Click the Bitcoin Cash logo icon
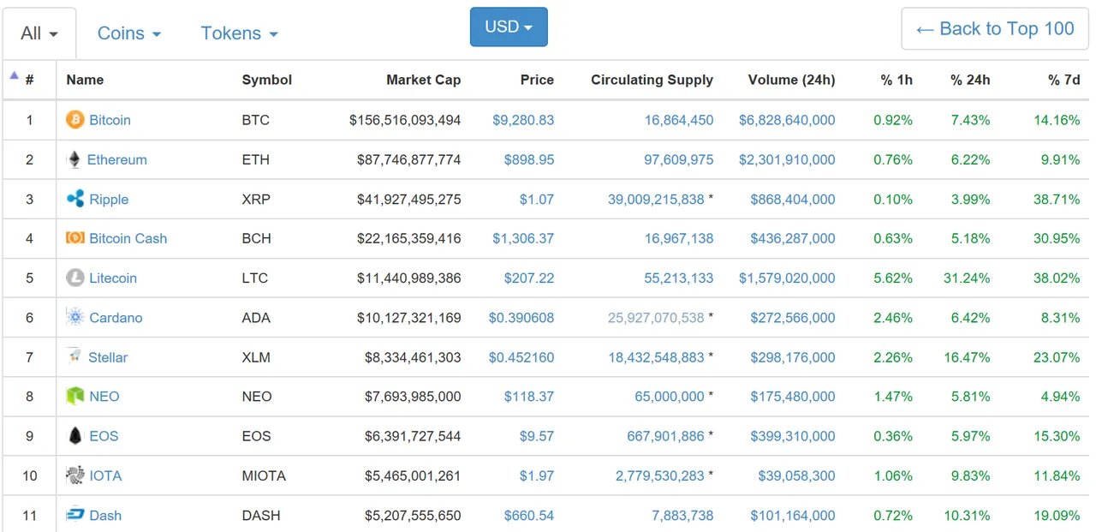1096x532 pixels. [x=75, y=238]
